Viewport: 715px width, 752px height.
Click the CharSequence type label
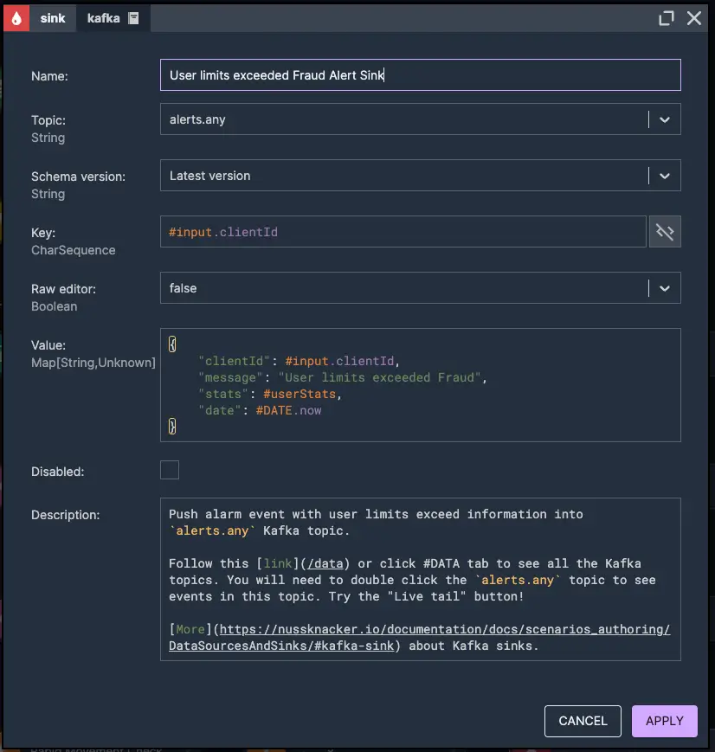click(73, 250)
